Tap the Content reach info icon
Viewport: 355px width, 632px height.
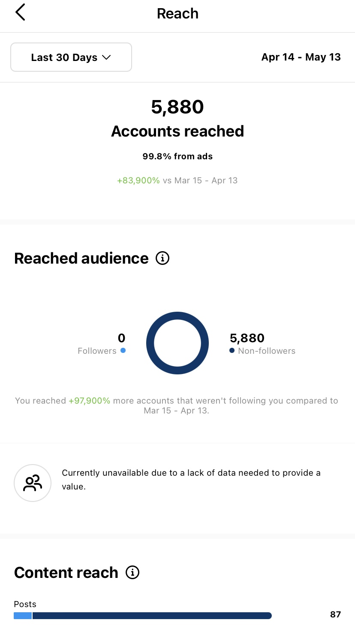click(132, 572)
